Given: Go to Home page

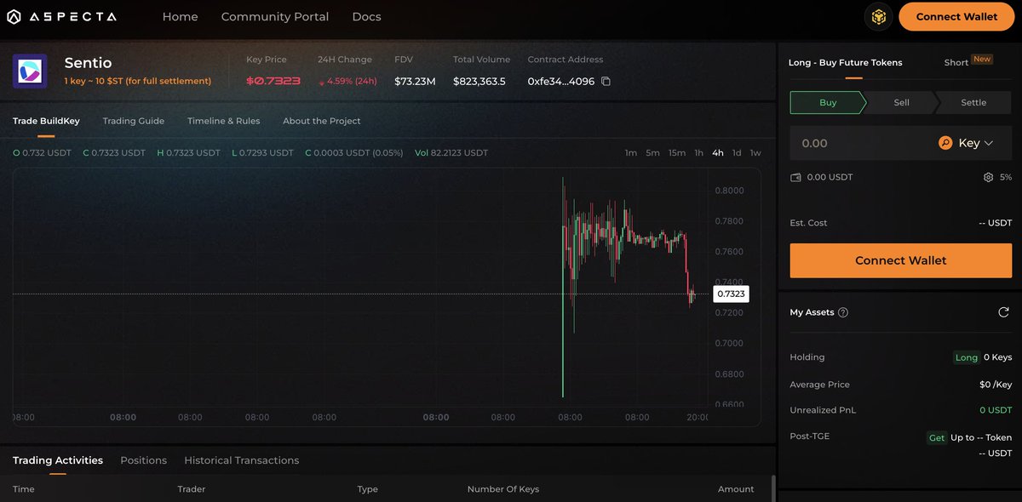Looking at the screenshot, I should click(180, 17).
